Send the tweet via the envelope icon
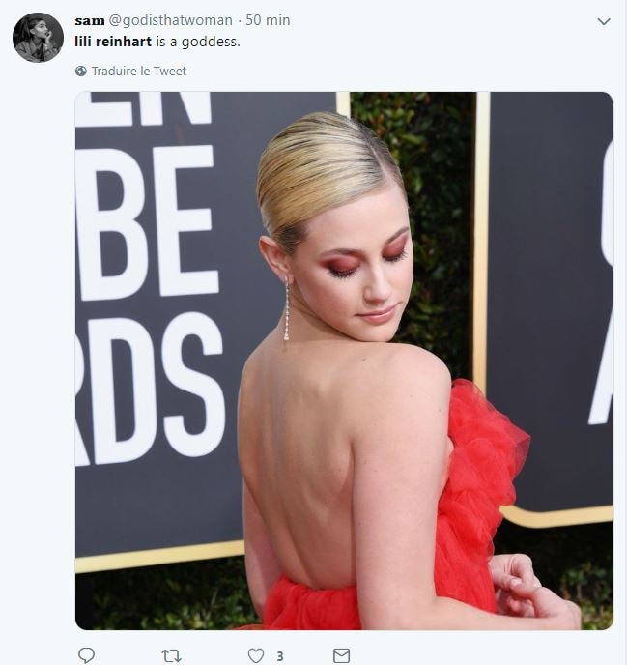 341,655
